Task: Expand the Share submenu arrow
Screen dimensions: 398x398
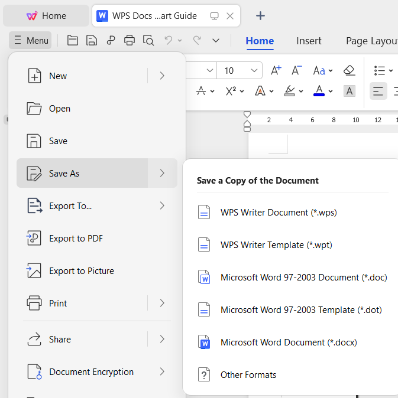Action: click(162, 339)
